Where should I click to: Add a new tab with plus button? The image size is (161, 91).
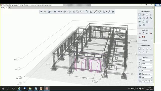9,8
